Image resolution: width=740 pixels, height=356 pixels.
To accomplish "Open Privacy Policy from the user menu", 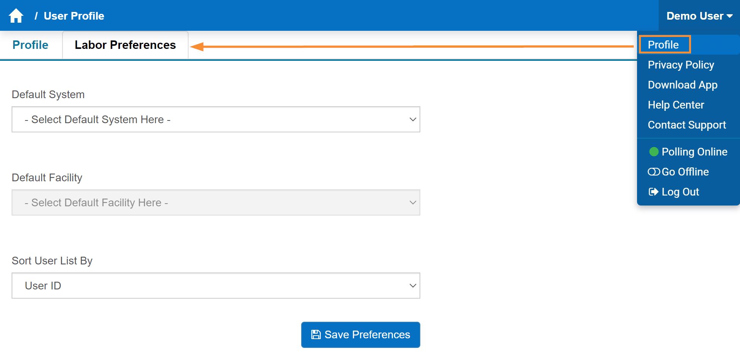I will (681, 65).
